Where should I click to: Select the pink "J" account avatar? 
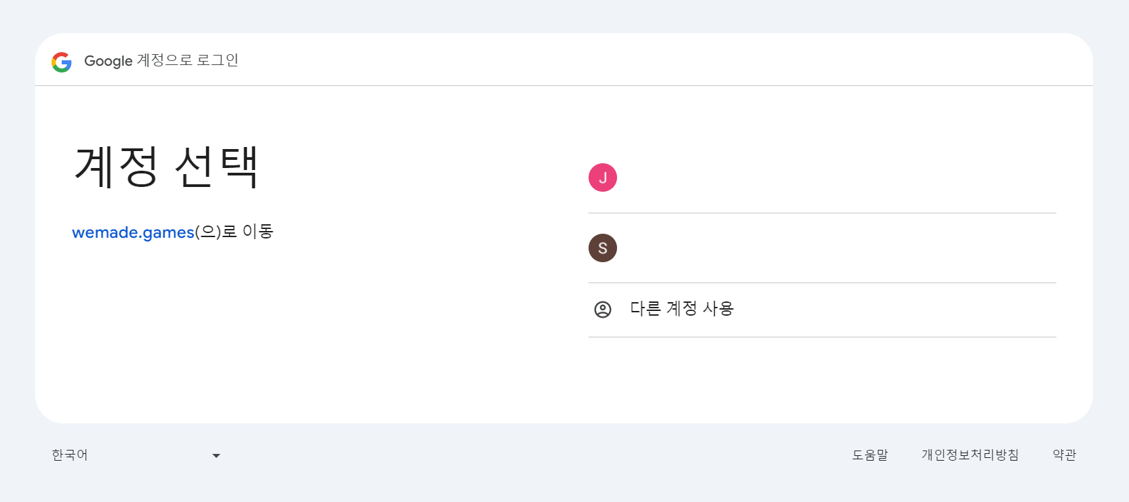(602, 177)
